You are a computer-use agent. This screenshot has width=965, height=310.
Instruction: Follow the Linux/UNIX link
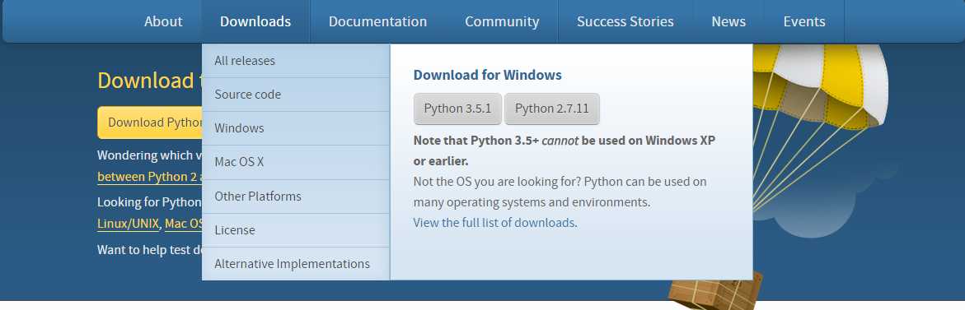(x=128, y=224)
